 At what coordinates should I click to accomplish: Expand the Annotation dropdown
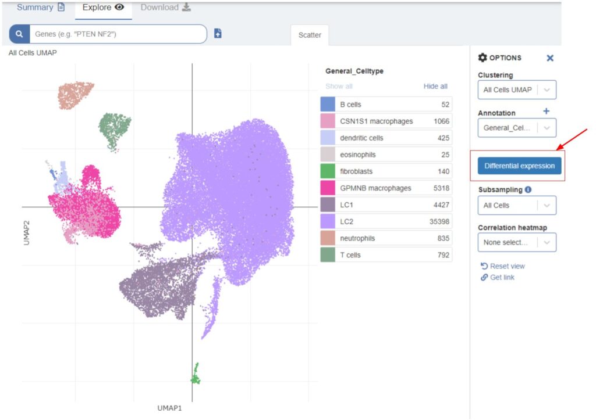(517, 128)
